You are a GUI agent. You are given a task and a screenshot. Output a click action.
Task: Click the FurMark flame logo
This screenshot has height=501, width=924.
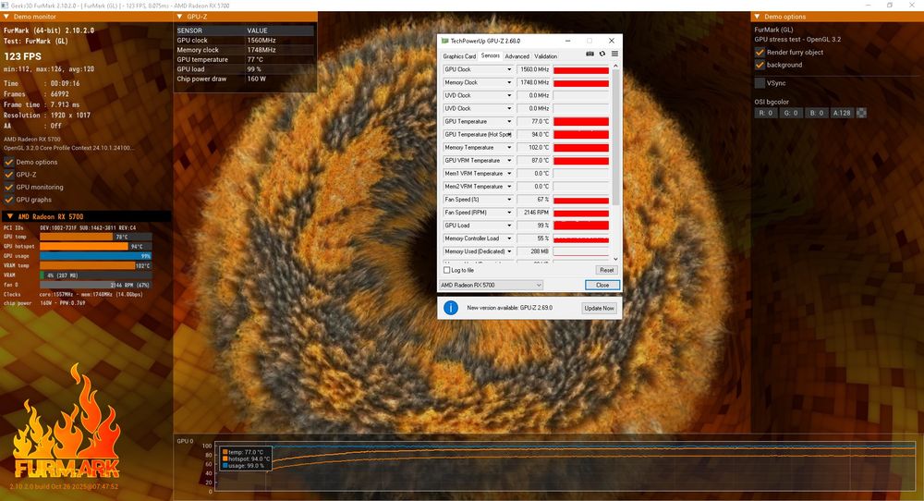(67, 422)
